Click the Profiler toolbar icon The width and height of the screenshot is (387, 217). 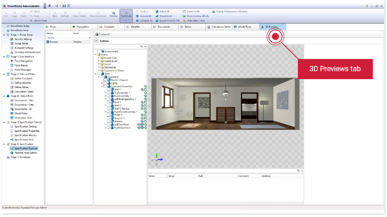coord(113,14)
